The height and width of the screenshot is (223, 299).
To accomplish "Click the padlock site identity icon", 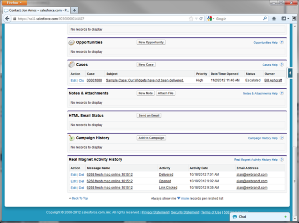I will 14,19.
